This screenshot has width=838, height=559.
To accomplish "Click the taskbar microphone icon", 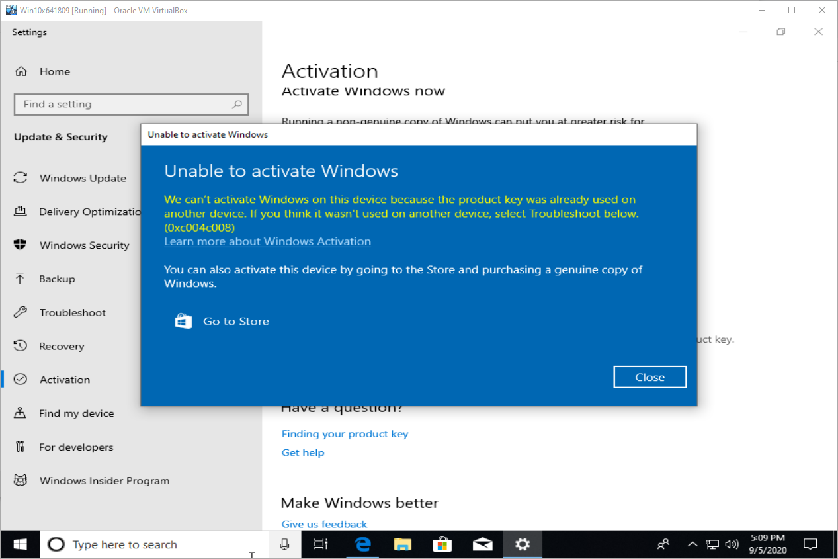I will (285, 544).
